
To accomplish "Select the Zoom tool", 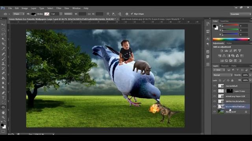I will (3, 117).
